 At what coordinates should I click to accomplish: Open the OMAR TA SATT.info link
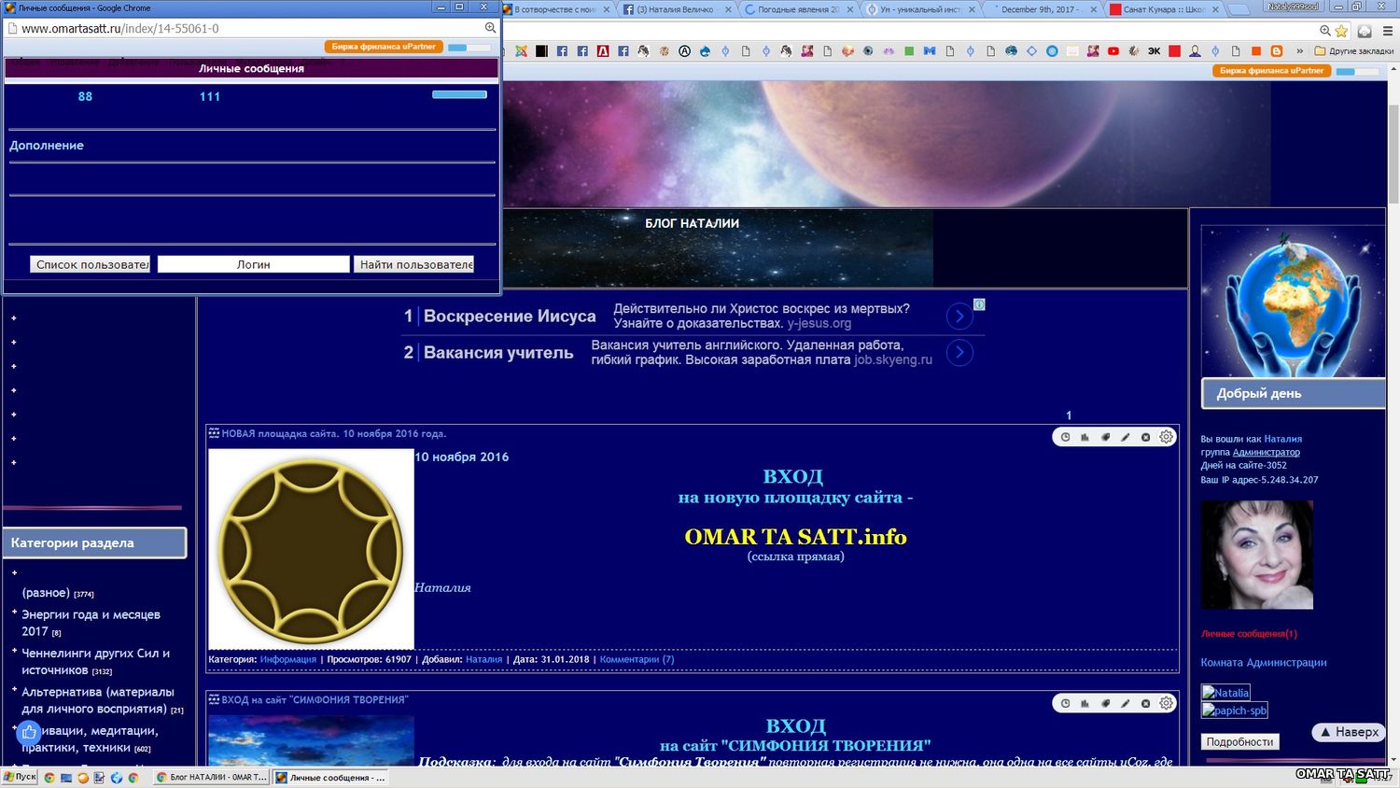(x=795, y=537)
